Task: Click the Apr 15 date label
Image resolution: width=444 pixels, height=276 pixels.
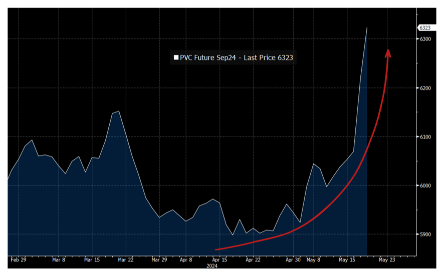Action: 219,259
